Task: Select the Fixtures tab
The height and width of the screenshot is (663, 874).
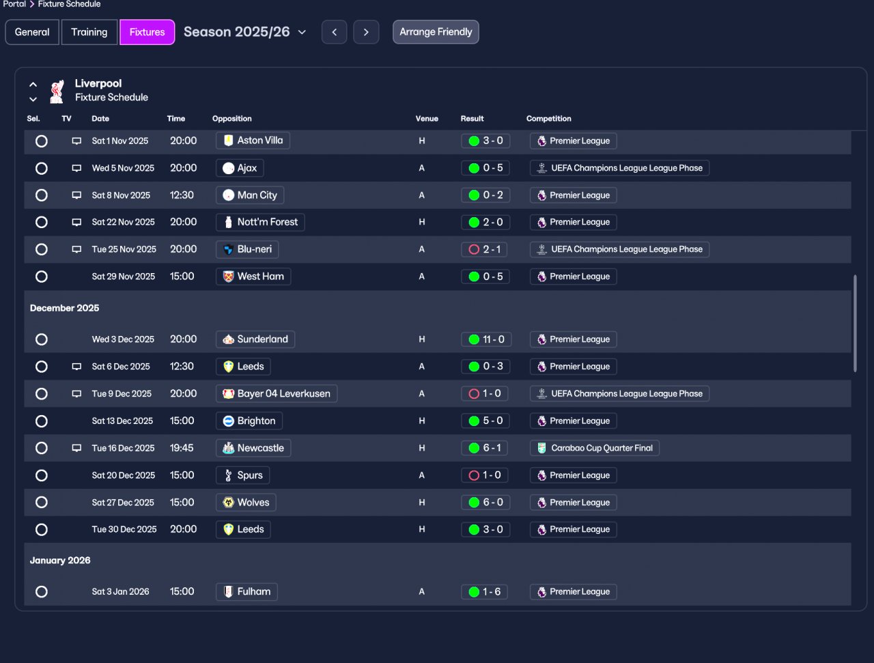Action: [x=147, y=32]
